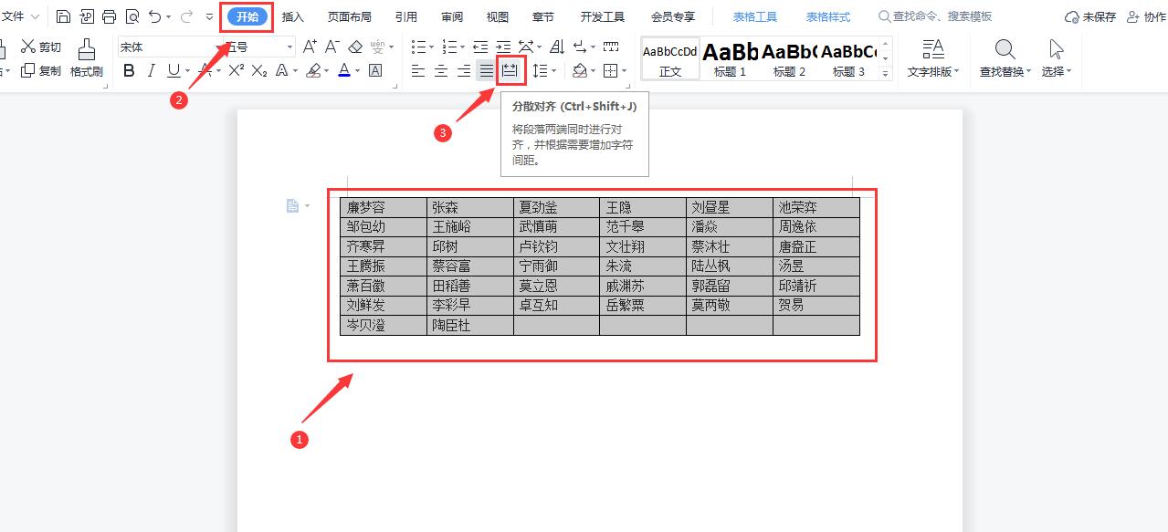Click the Print icon
This screenshot has height=532, width=1168.
110,16
